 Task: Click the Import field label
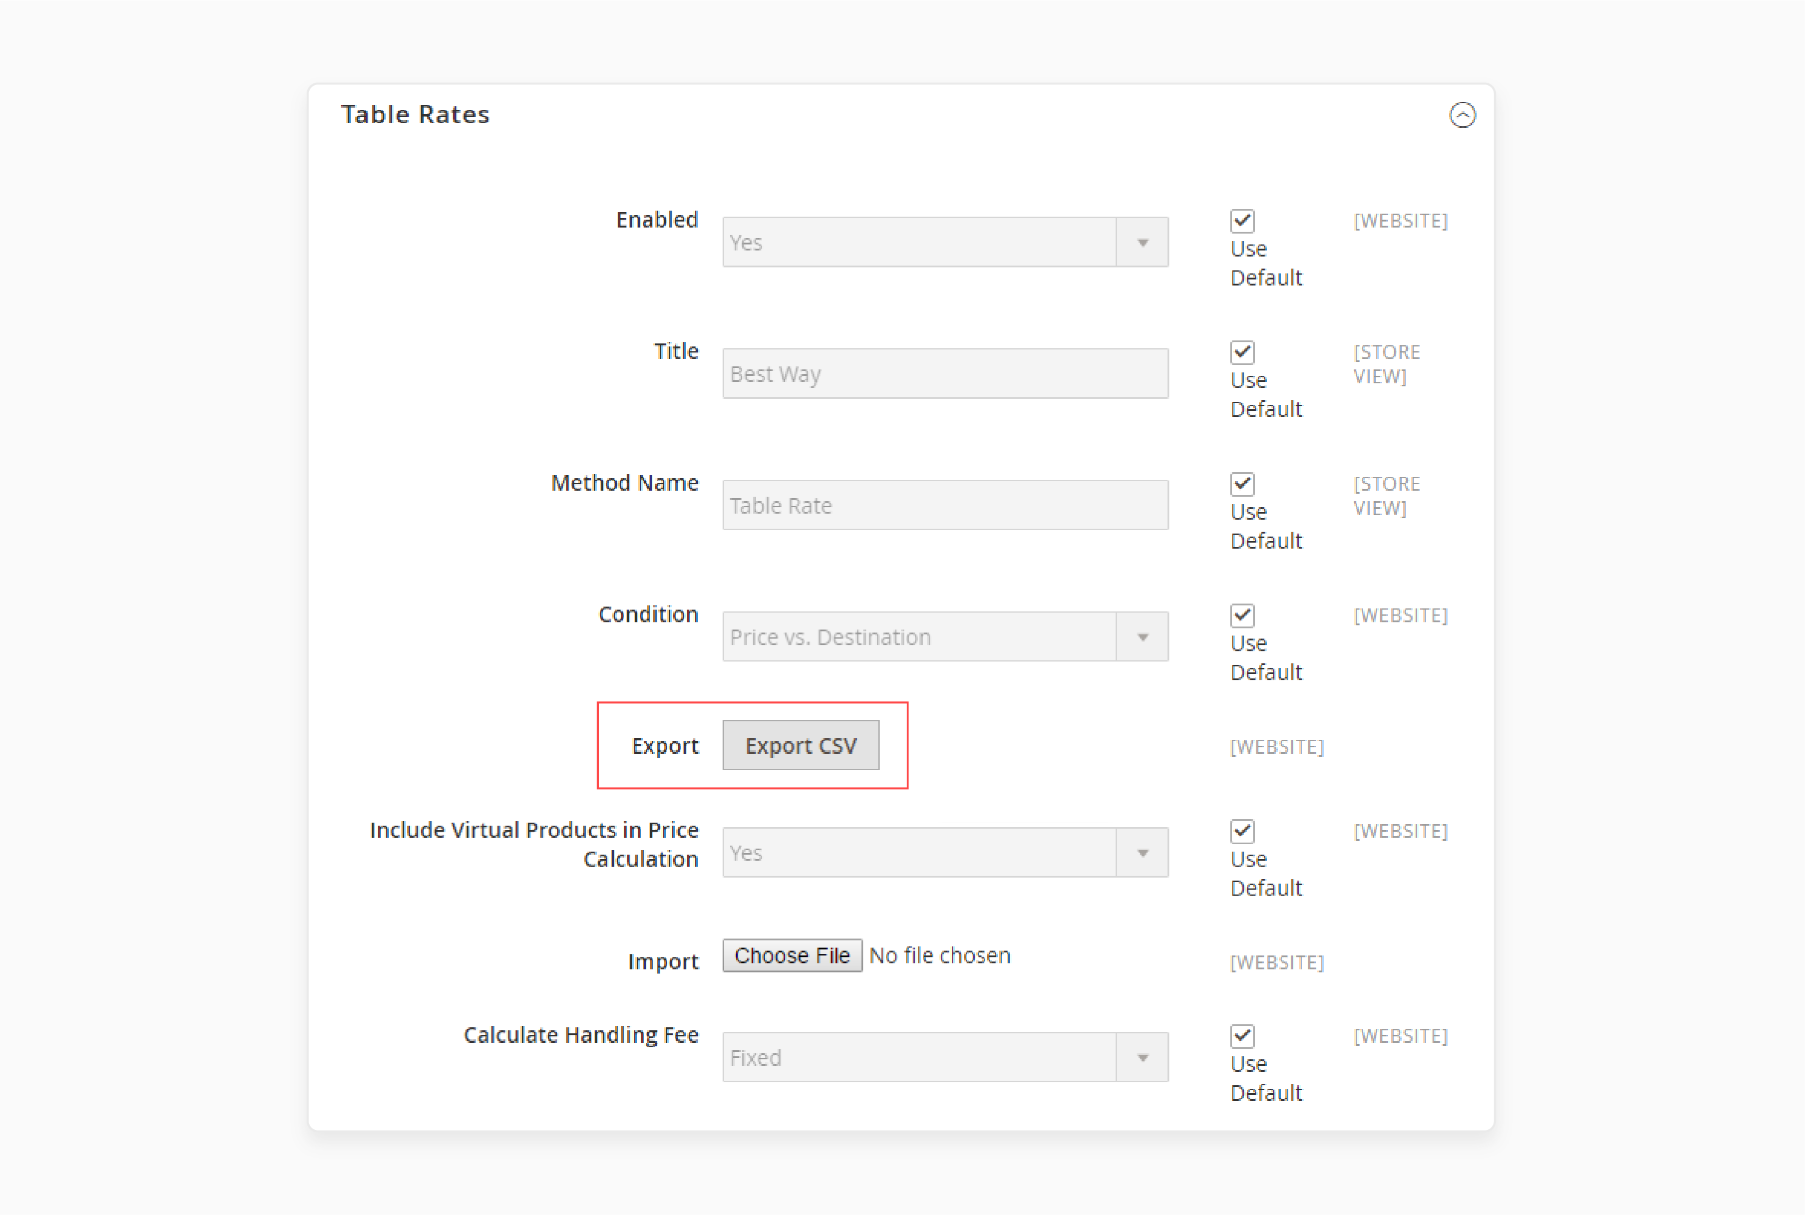pos(663,961)
